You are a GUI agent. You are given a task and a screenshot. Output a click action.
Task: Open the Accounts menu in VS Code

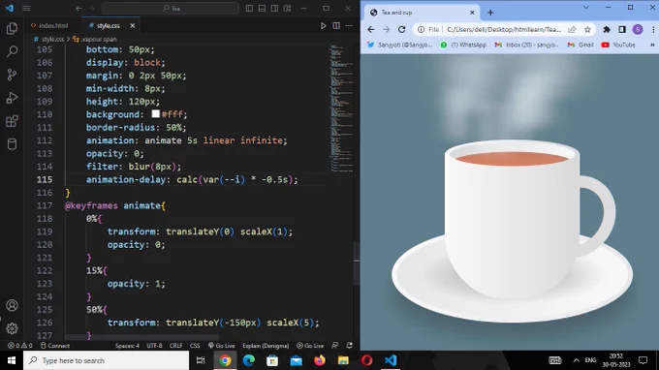12,305
